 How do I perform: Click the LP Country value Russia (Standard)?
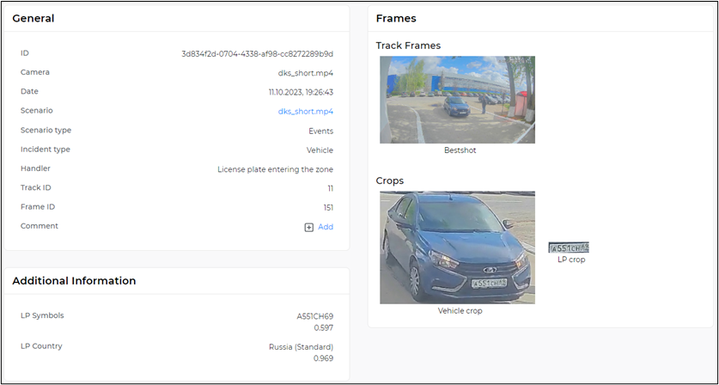(301, 347)
